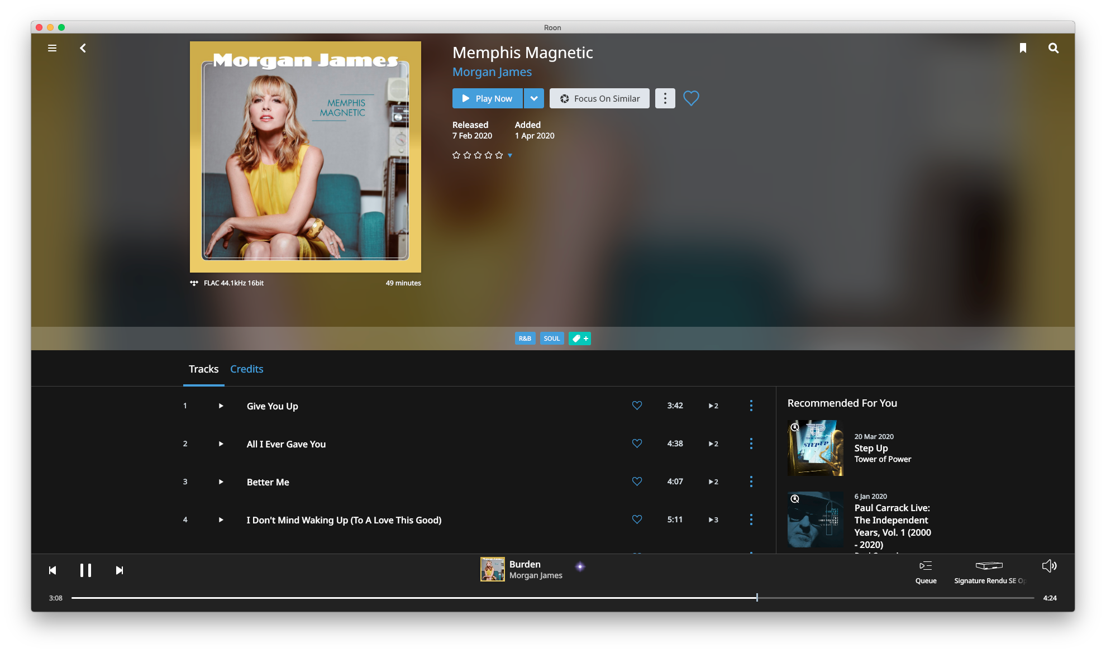Play track I Don't Mind Waking Up
The height and width of the screenshot is (653, 1106).
point(221,520)
